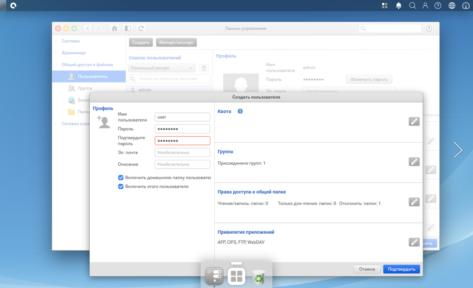Toggle Включить этого пользователя checkbox
The image size is (473, 288).
point(121,186)
